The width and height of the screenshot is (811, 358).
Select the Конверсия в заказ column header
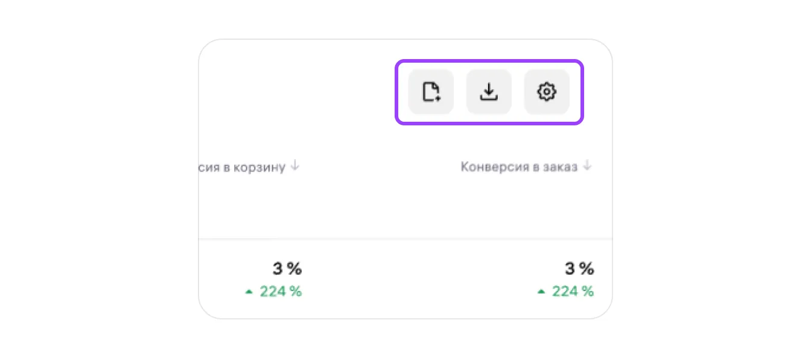tap(518, 167)
